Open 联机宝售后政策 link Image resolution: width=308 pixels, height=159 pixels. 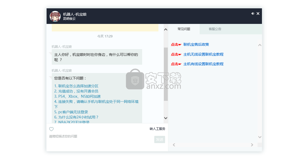coord(196,45)
